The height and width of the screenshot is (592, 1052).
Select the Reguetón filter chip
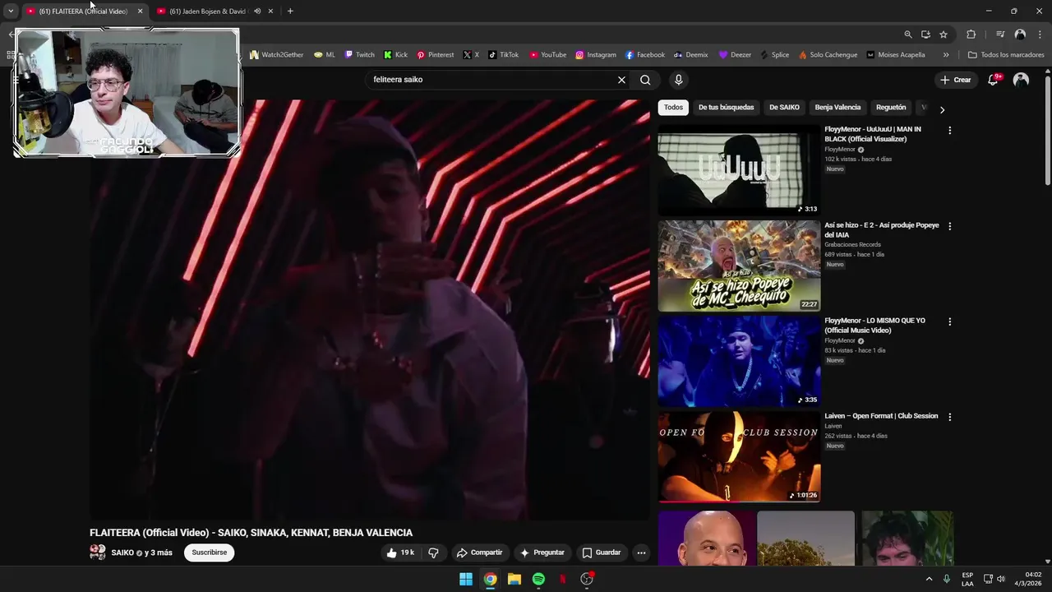(x=891, y=108)
